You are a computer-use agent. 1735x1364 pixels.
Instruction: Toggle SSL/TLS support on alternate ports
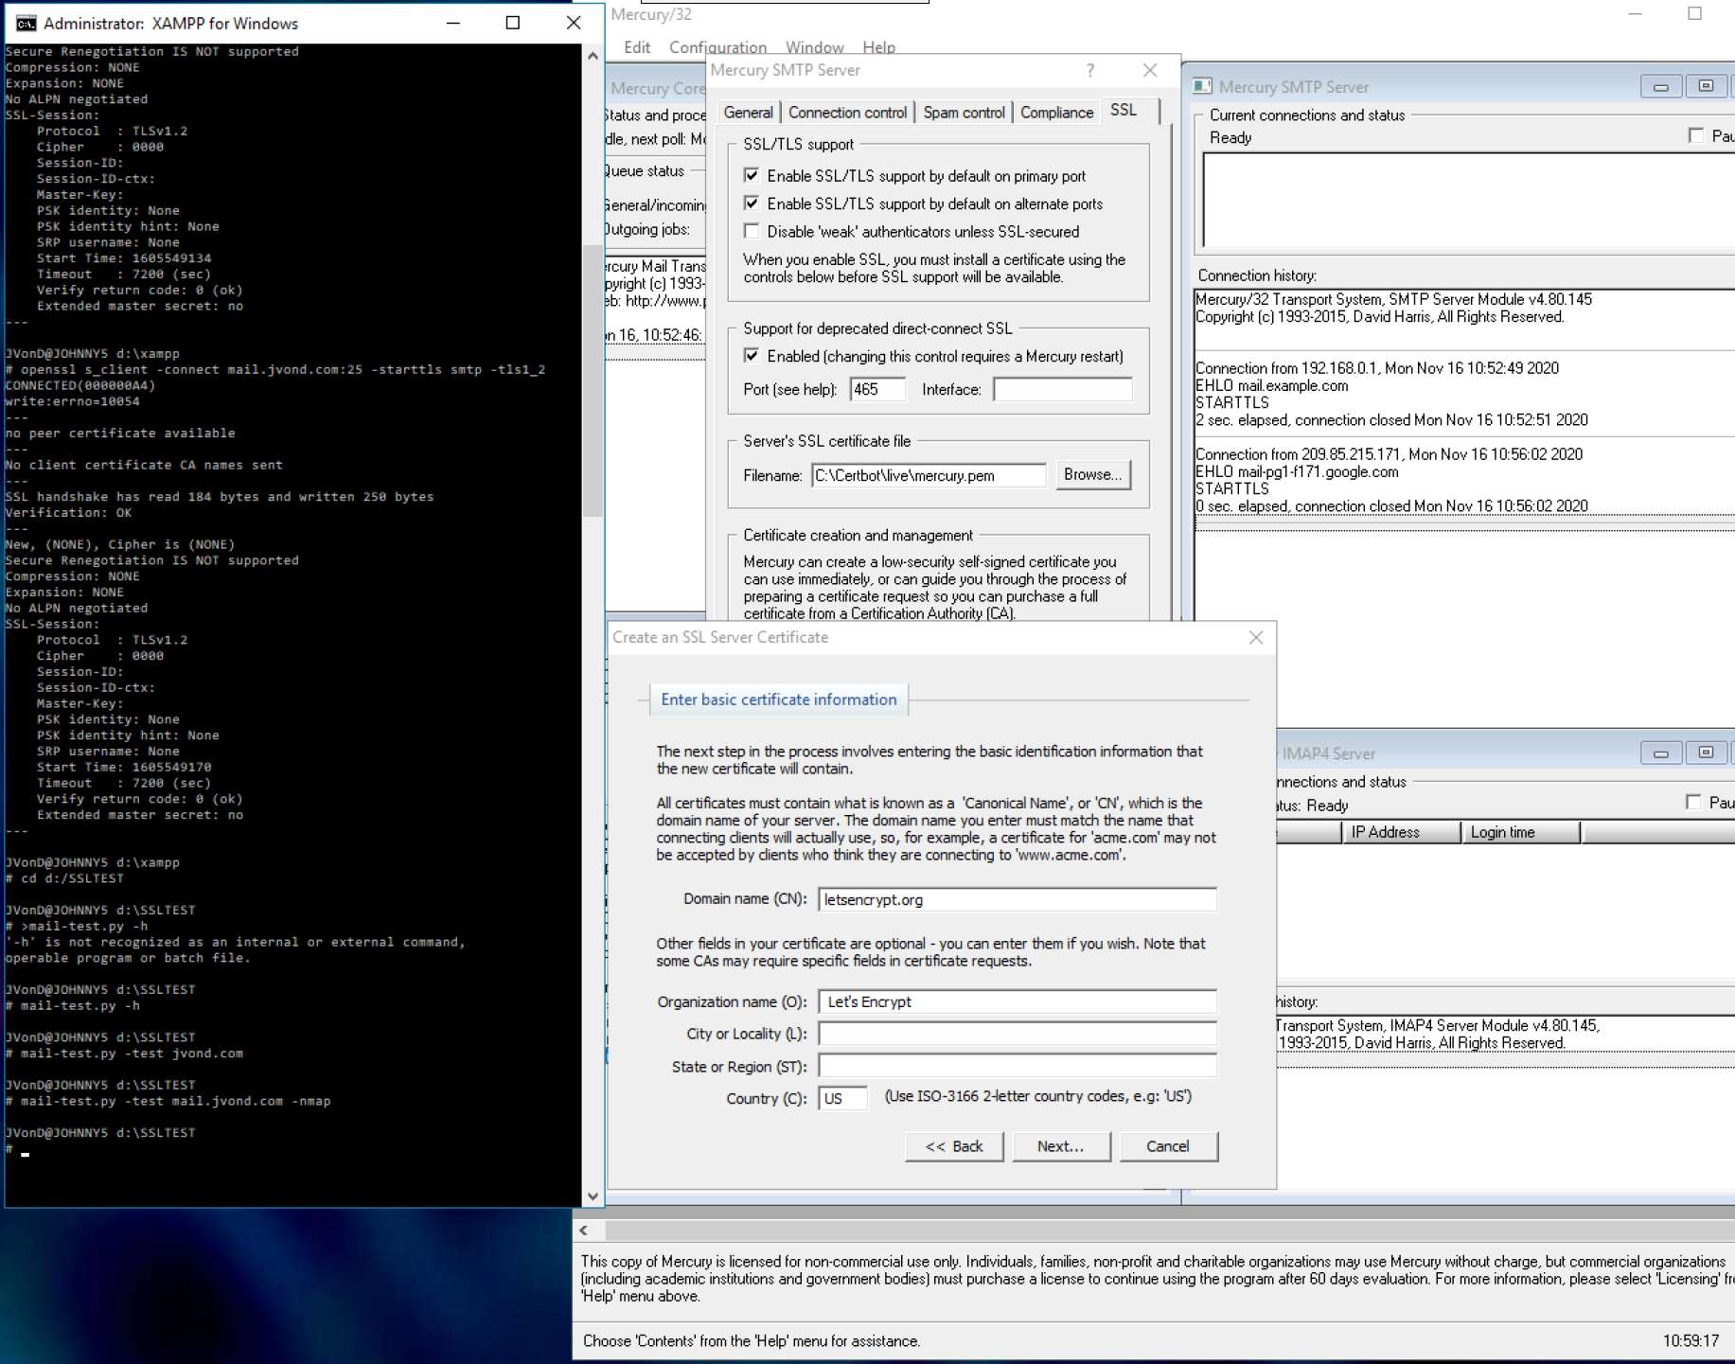point(752,204)
